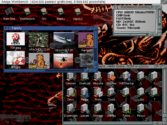167x125 pixels.
Task: Open the Helpy drawer
Action: [85, 92]
